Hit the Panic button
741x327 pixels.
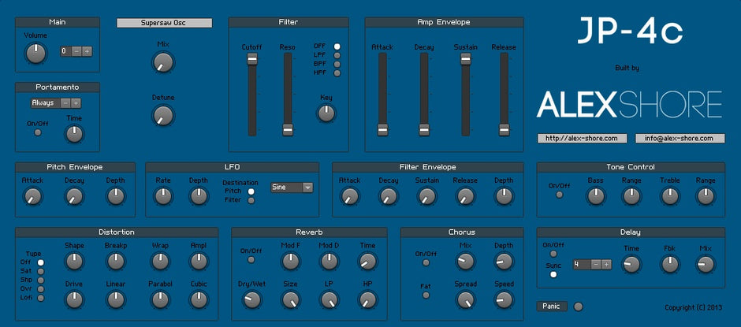(x=552, y=307)
